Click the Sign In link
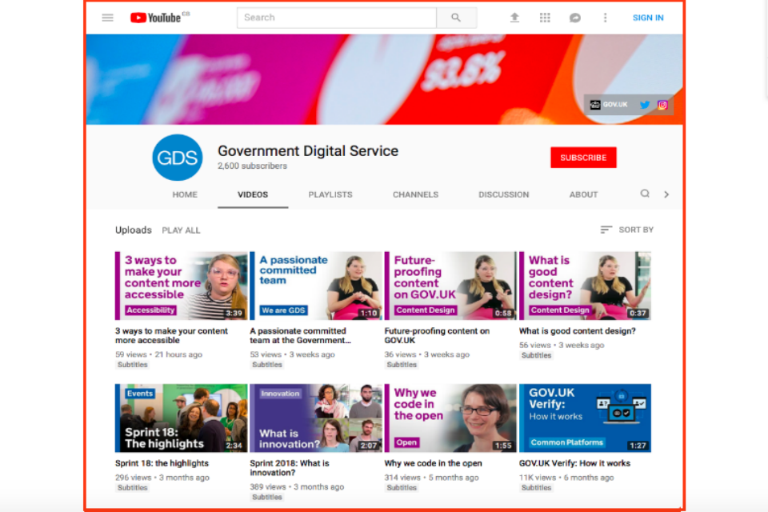 pos(648,18)
